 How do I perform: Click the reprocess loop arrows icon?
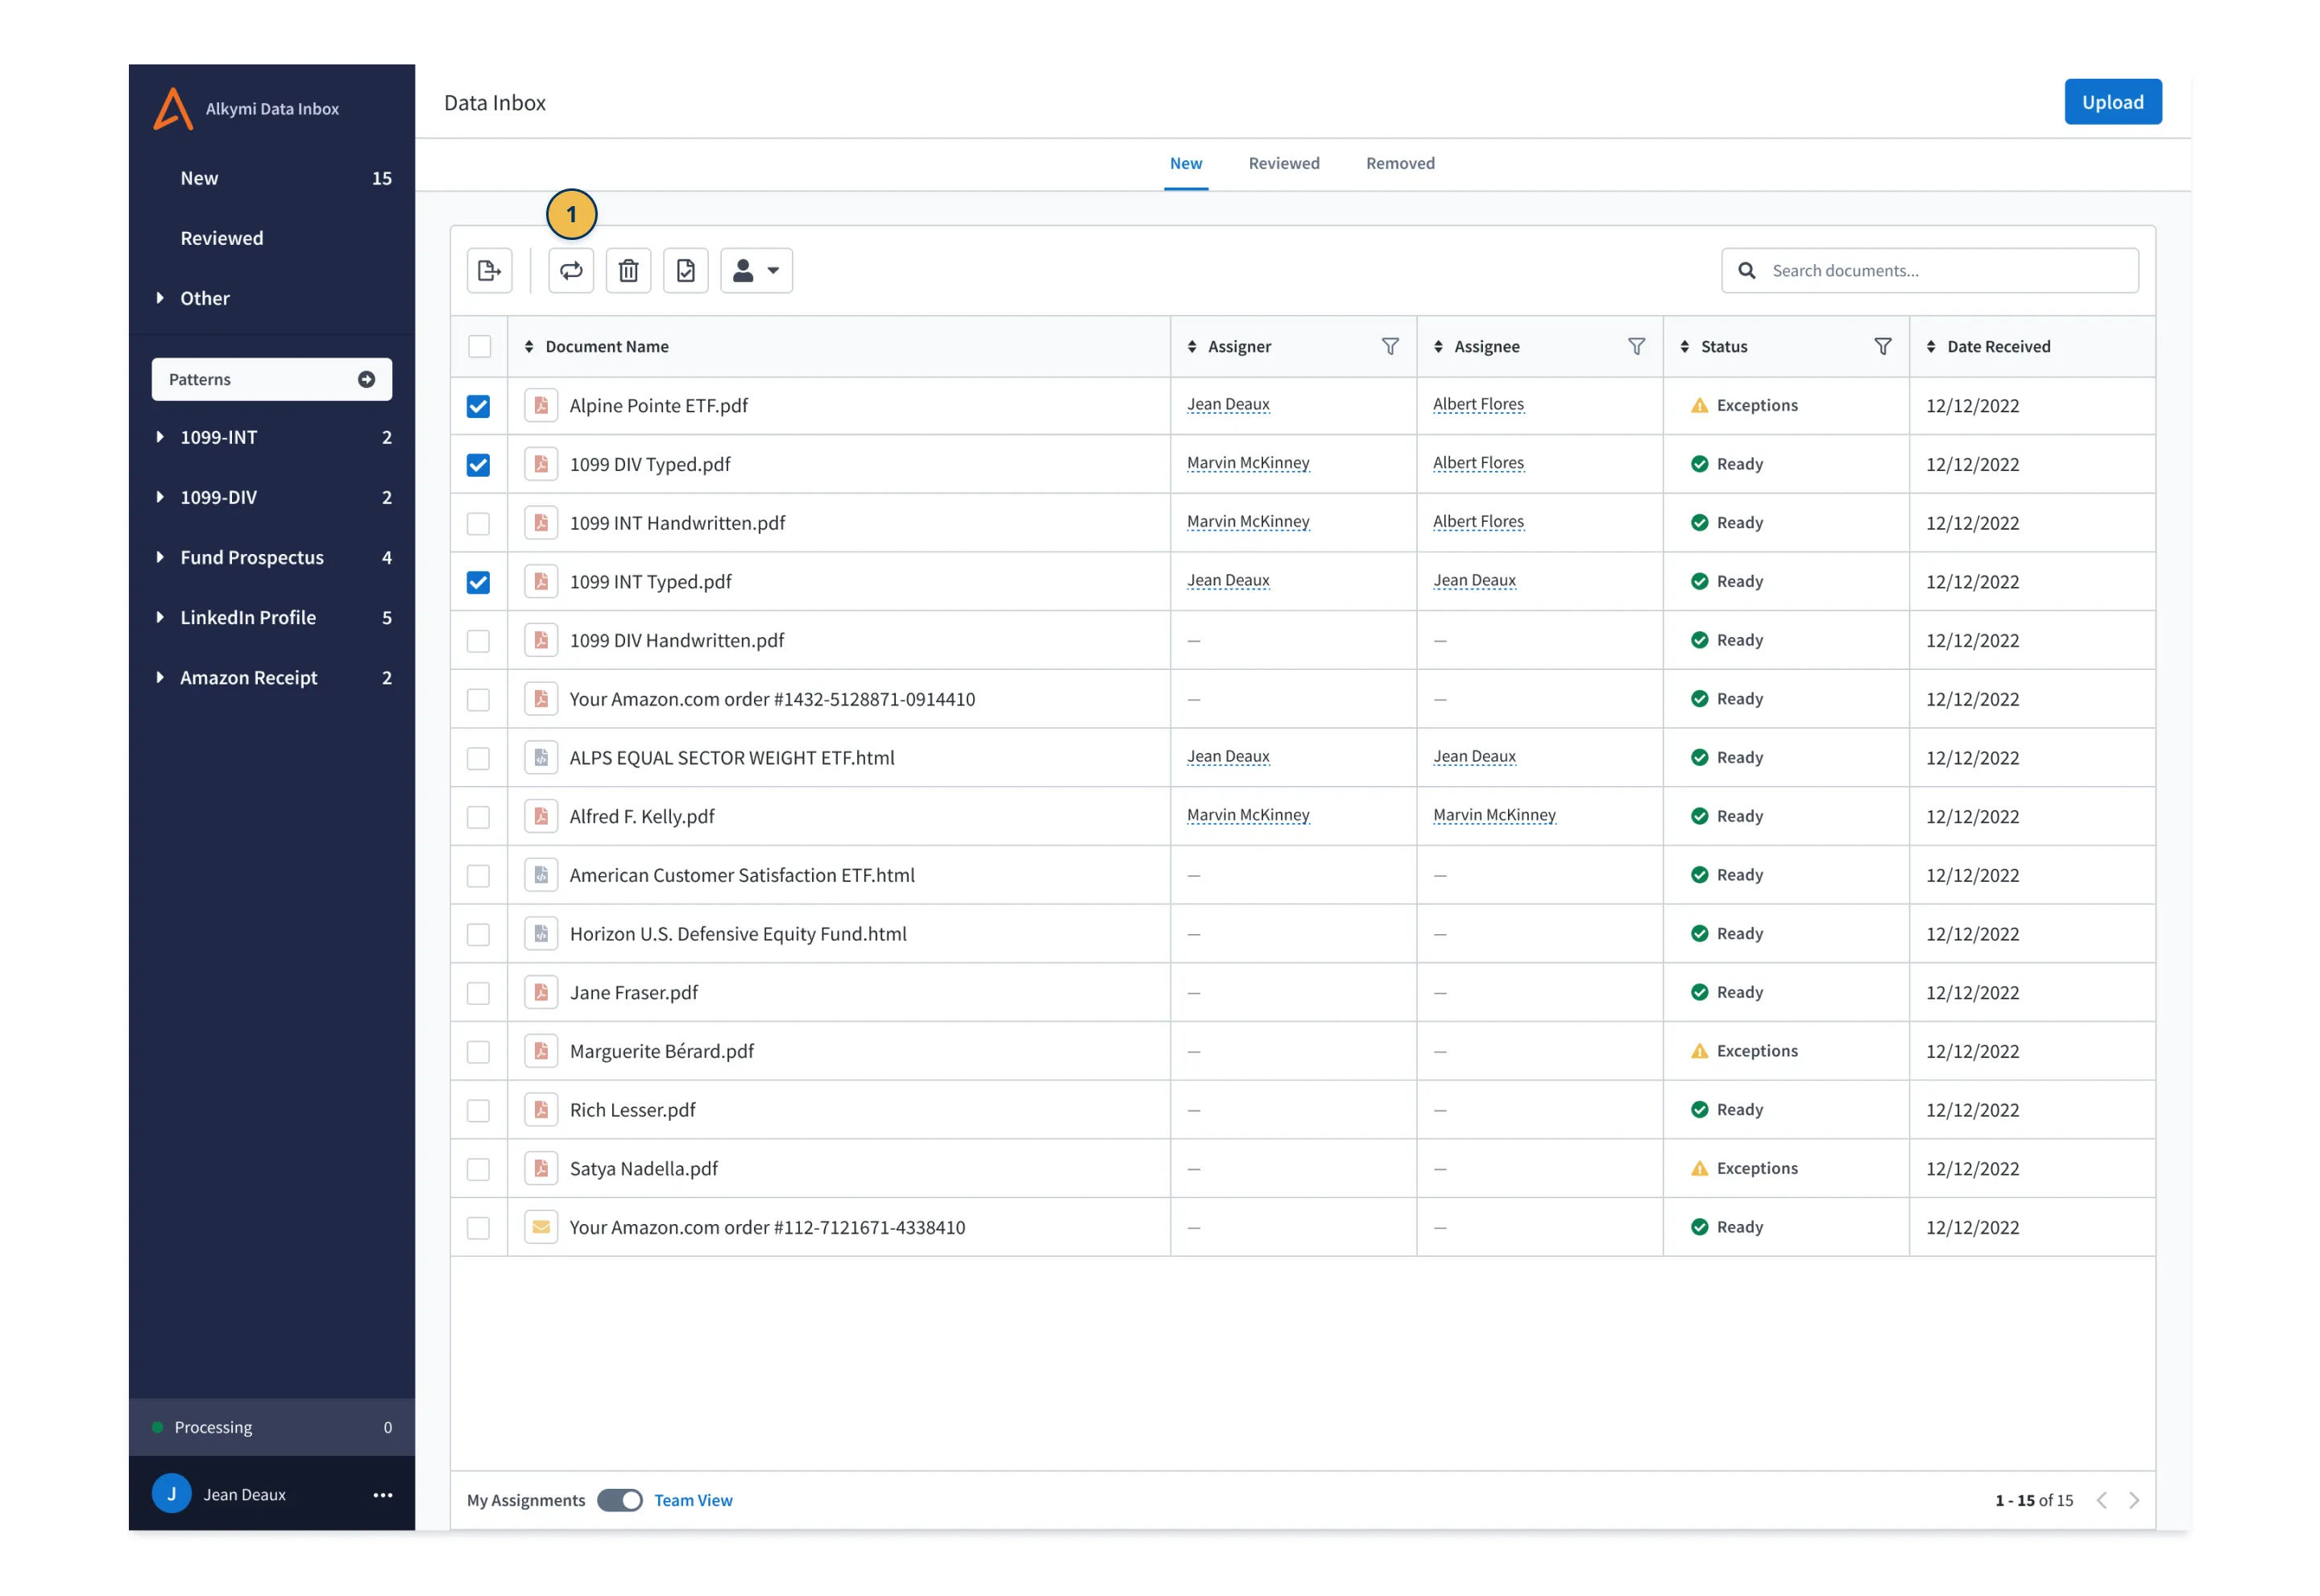[x=571, y=271]
